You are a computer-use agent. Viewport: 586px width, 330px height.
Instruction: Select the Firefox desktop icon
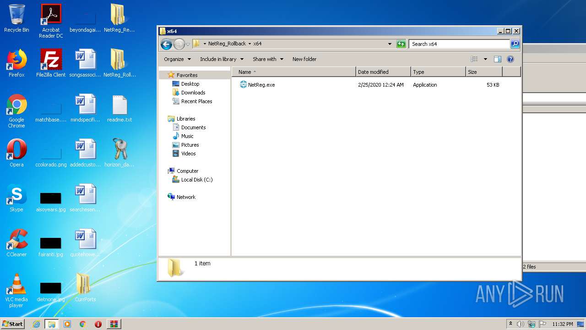[x=16, y=63]
